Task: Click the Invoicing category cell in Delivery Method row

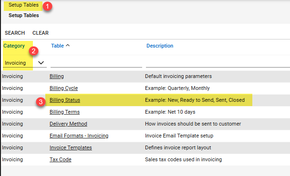Action: tap(12, 124)
